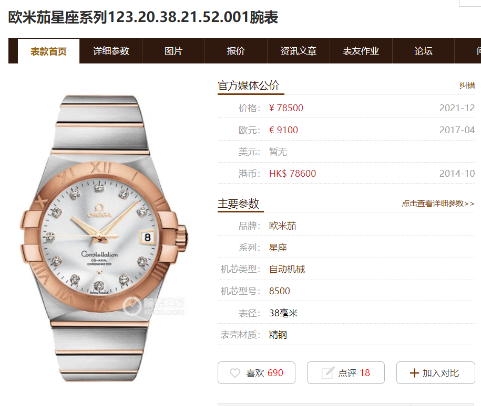Screen dimensions: 481x406
Task: Click the watch title heading 123.20.38.21.52.001
Action: [178, 17]
